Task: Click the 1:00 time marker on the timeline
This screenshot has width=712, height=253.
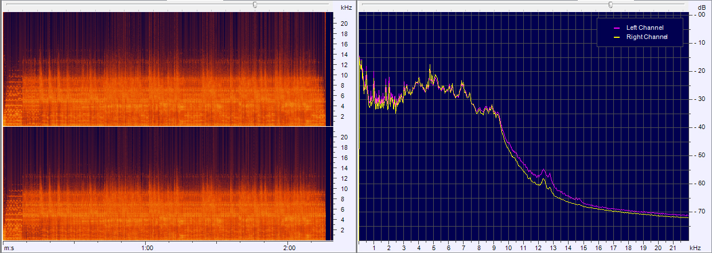Action: 147,248
